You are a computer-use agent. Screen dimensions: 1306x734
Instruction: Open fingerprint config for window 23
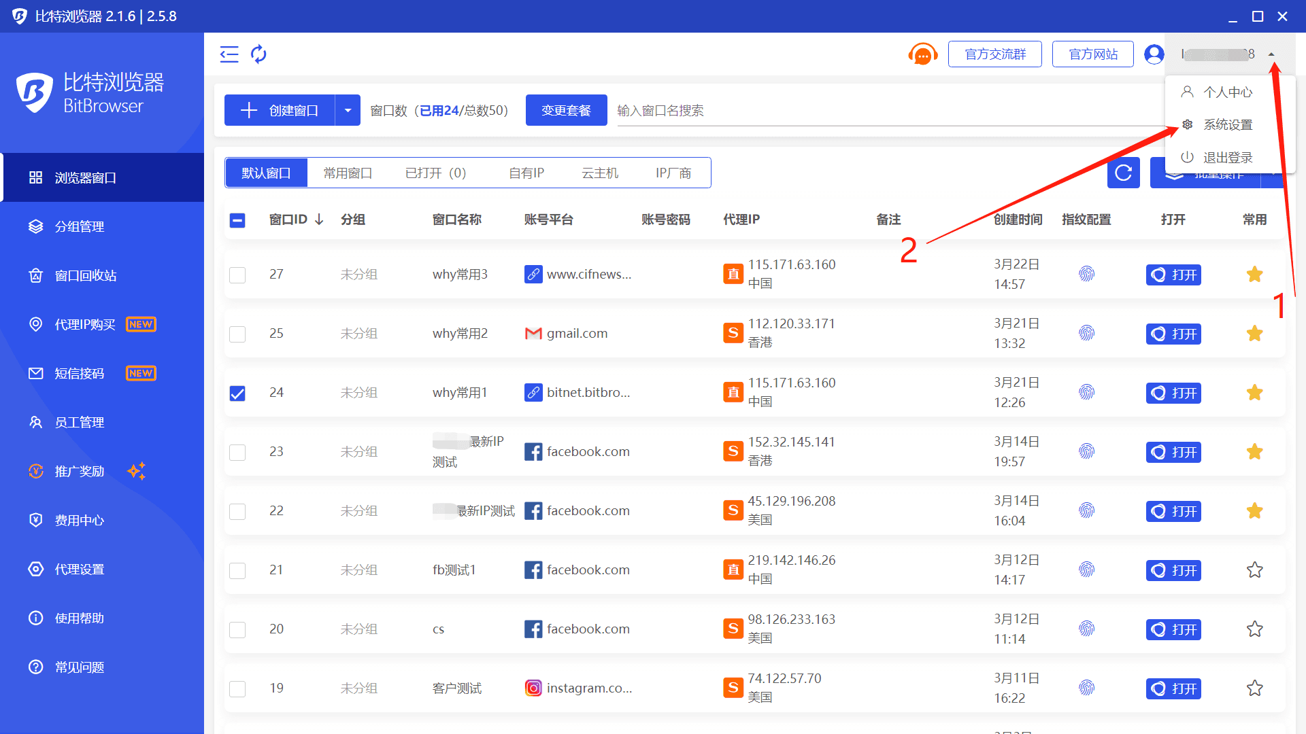[1086, 452]
